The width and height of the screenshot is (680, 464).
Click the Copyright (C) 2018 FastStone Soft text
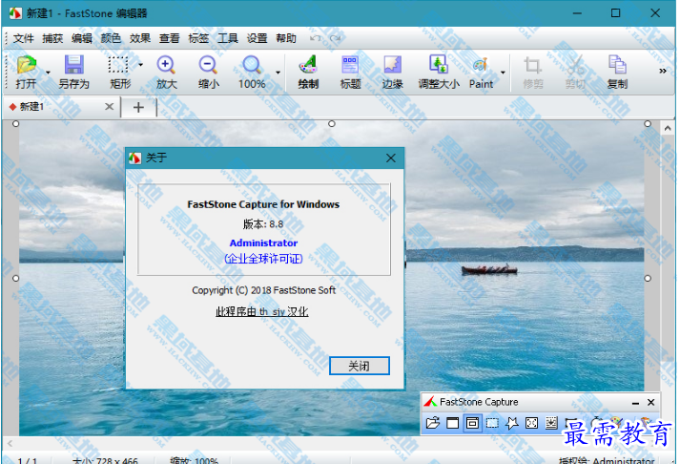coord(263,290)
